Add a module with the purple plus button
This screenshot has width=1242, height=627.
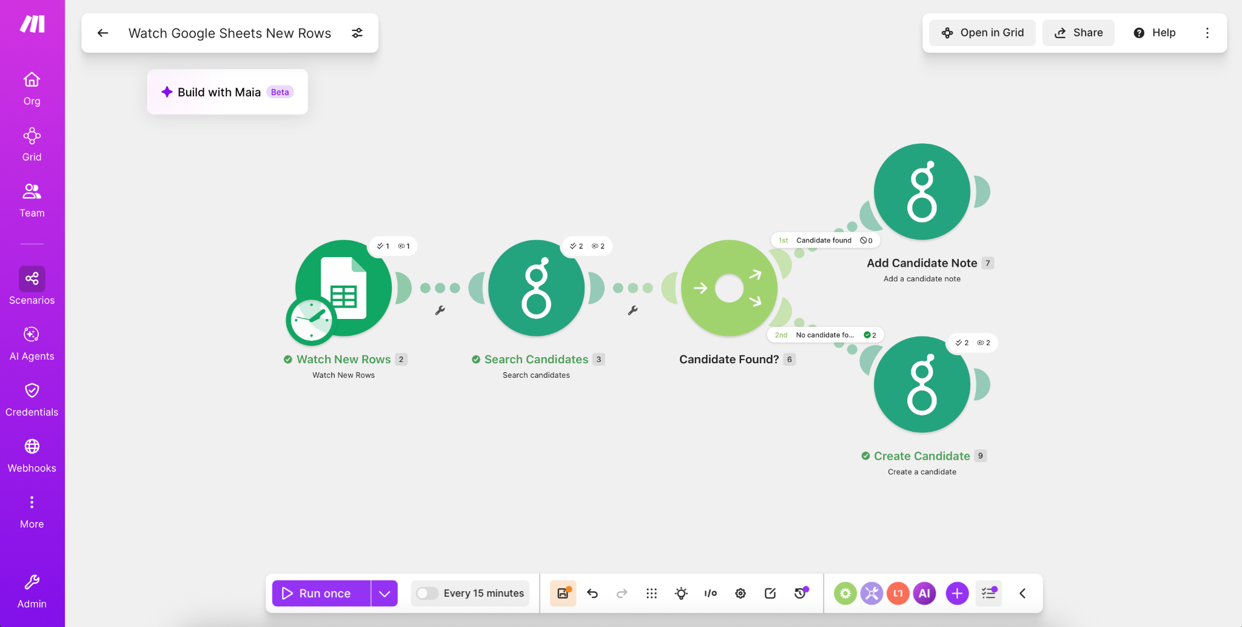tap(957, 593)
